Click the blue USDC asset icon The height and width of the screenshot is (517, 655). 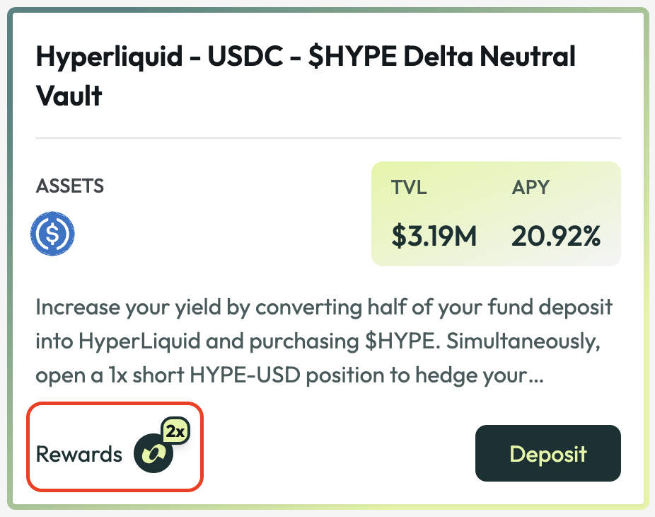[52, 234]
